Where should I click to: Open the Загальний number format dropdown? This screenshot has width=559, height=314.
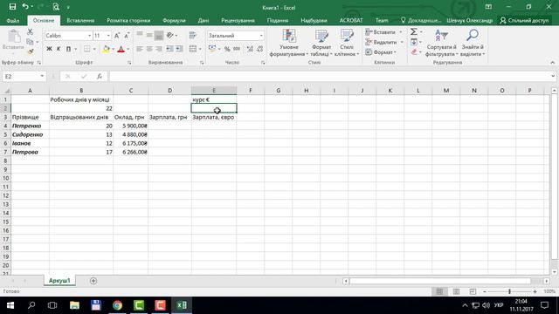(x=261, y=36)
